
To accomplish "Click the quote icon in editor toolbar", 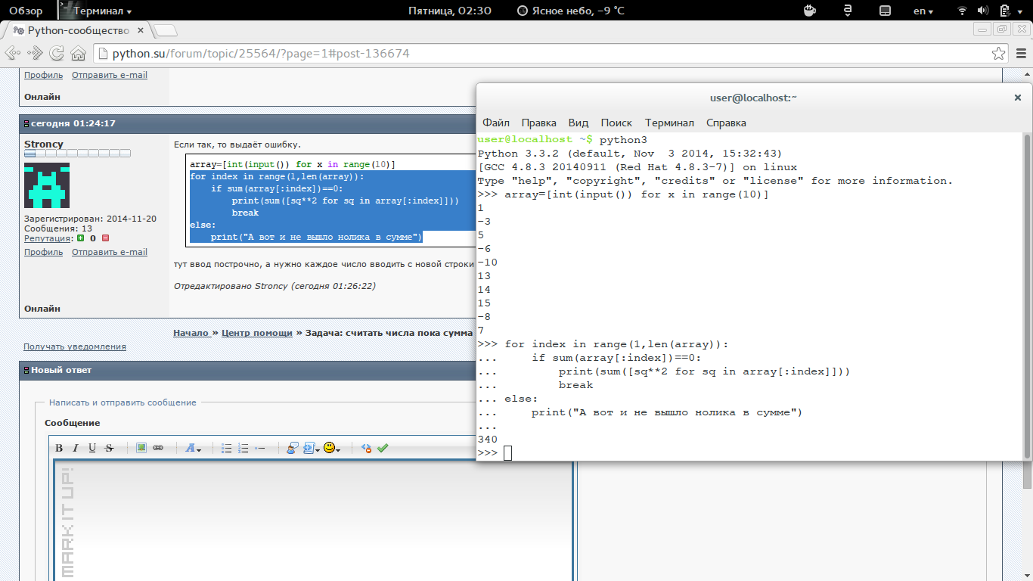I will click(x=292, y=448).
